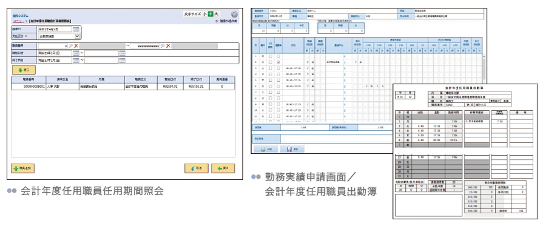Click the empty 終了日付 end date input

(x=101, y=61)
